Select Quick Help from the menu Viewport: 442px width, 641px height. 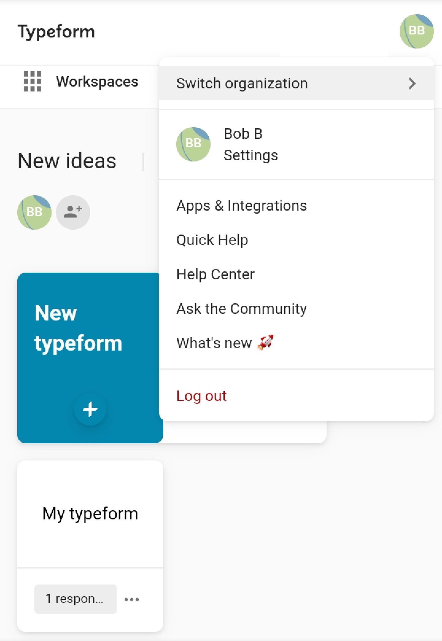point(212,240)
